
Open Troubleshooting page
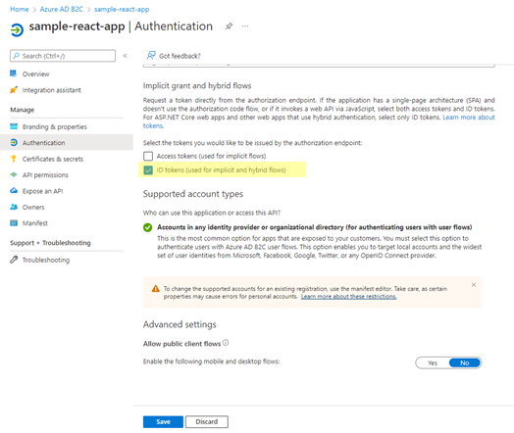click(x=46, y=260)
